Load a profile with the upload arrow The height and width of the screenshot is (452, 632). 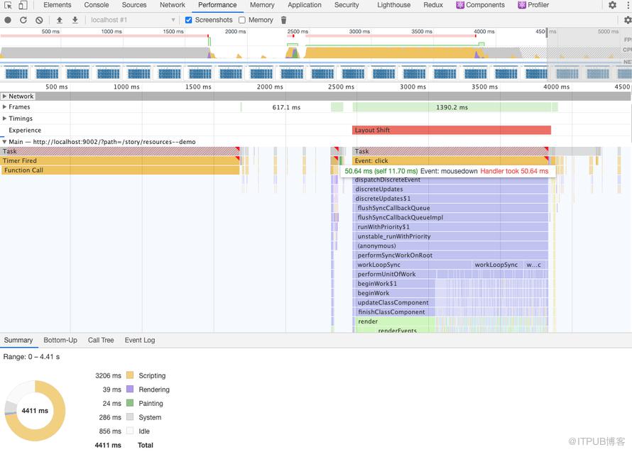click(59, 20)
